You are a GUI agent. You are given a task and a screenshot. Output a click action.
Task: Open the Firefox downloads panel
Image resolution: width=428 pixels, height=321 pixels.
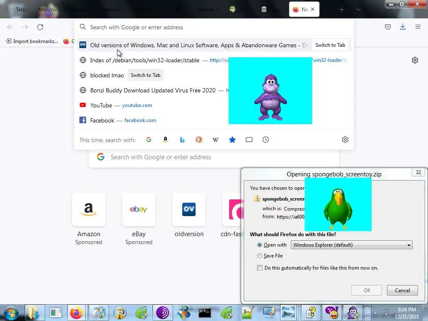(x=403, y=27)
